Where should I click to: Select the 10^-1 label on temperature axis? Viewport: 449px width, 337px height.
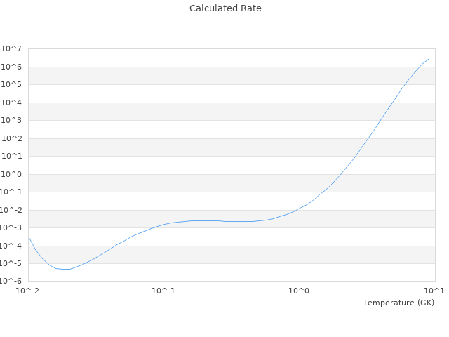pyautogui.click(x=163, y=291)
